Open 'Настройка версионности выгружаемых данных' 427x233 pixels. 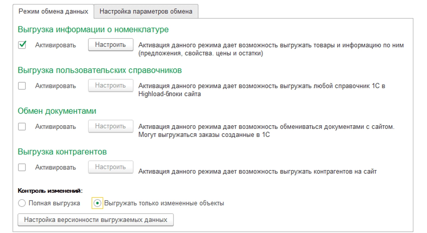point(95,220)
